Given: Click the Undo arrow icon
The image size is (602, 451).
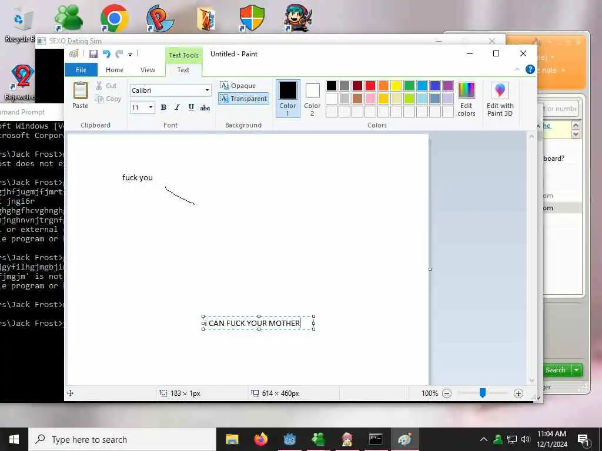Looking at the screenshot, I should coord(106,54).
